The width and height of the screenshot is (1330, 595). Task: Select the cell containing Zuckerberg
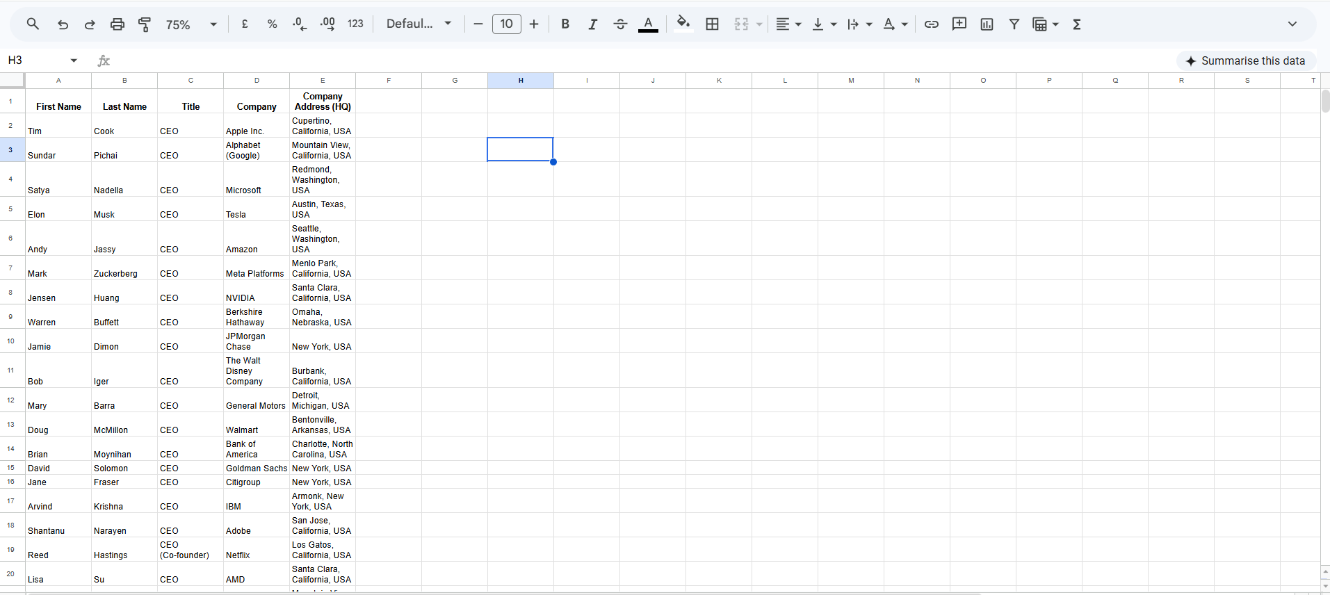pyautogui.click(x=124, y=268)
